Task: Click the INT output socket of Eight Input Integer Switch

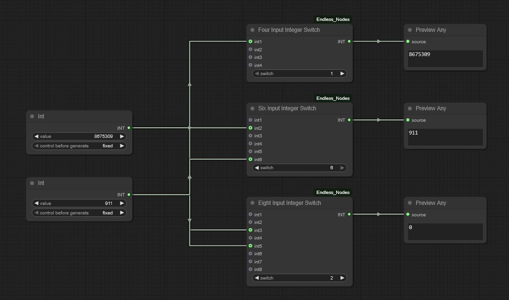Action: [x=349, y=214]
